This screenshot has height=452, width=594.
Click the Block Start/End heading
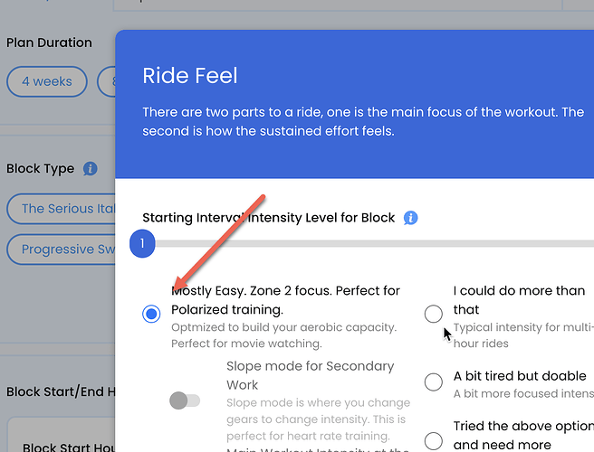[x=61, y=391]
